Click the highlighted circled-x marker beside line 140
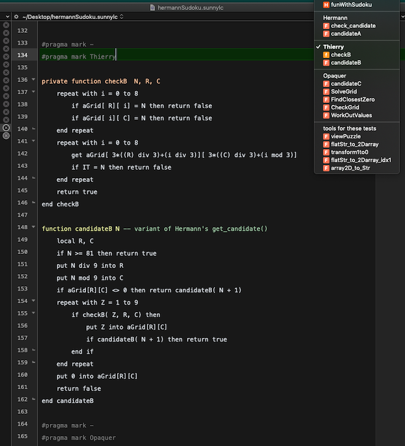The image size is (405, 446). tap(6, 128)
